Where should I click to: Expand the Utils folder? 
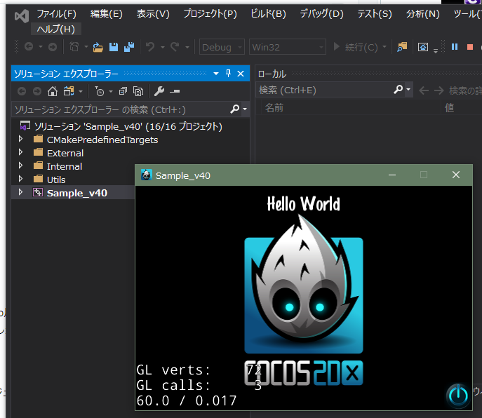click(20, 179)
